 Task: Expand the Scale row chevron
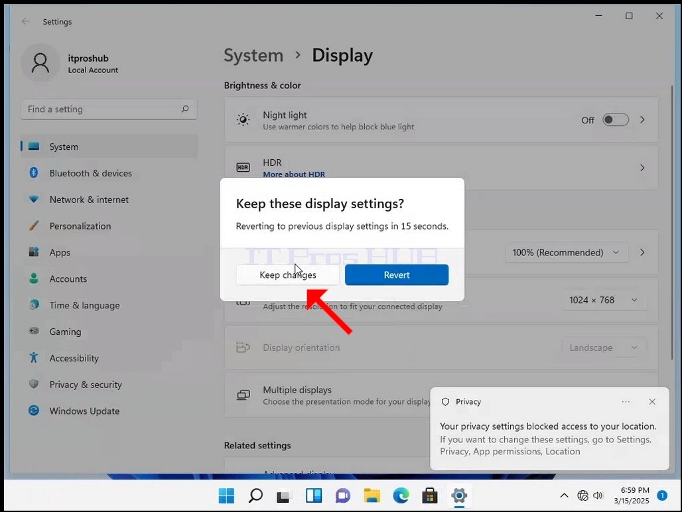coord(642,253)
